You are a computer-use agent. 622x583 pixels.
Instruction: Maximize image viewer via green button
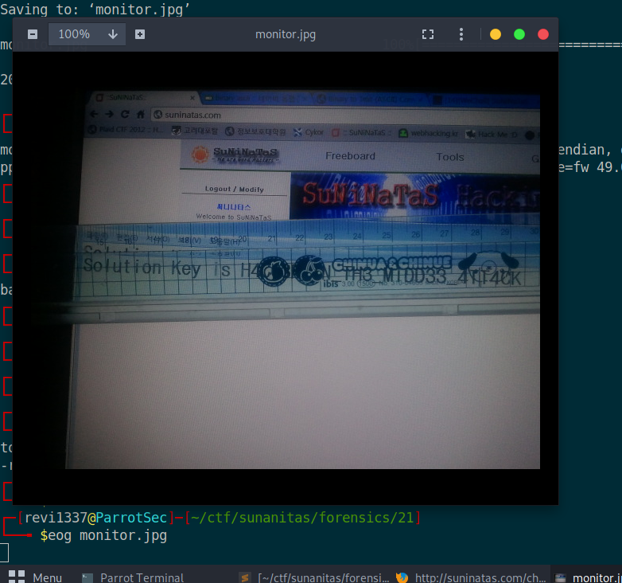pos(519,34)
